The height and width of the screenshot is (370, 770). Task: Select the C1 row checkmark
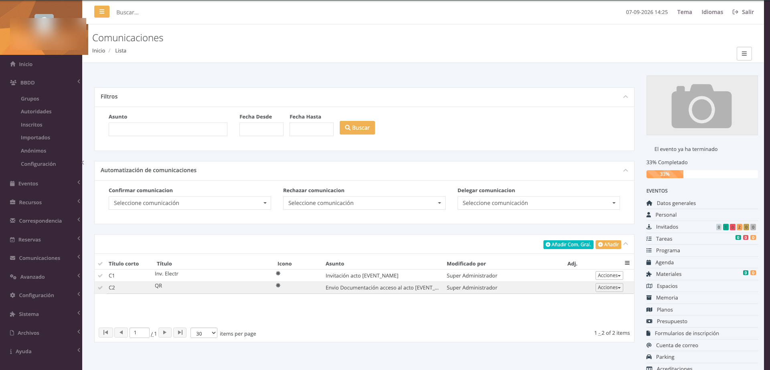click(x=100, y=275)
